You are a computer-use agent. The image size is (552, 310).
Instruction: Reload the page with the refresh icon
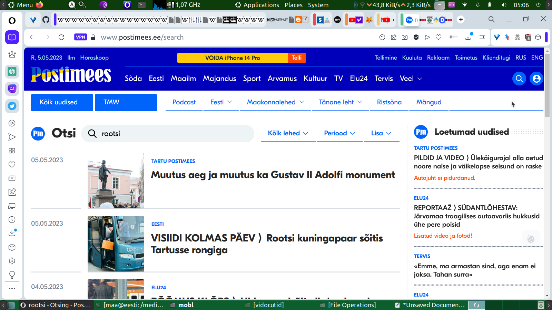61,37
